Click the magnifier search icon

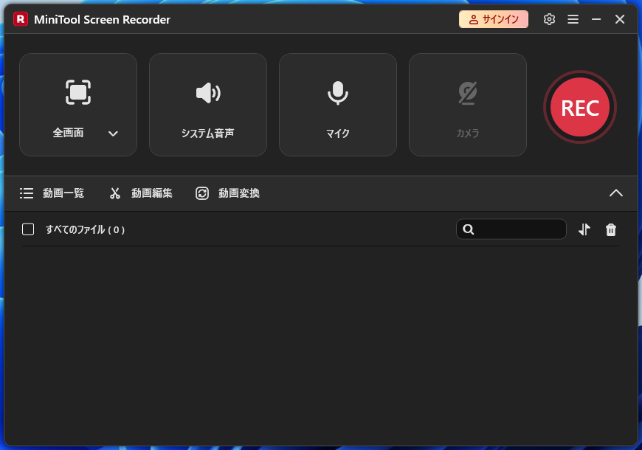pyautogui.click(x=468, y=229)
